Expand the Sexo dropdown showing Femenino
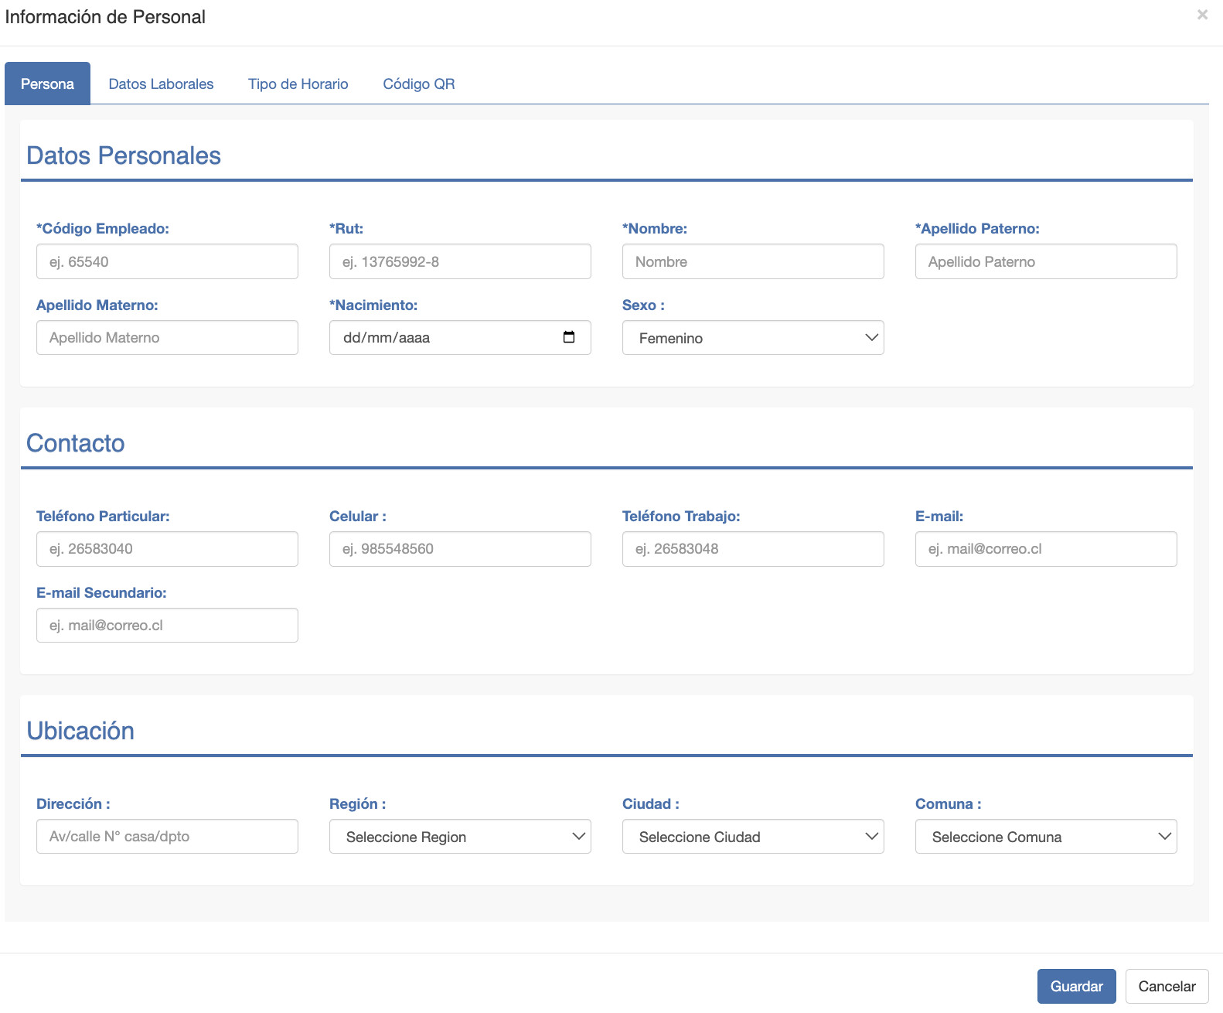The image size is (1223, 1013). pos(753,338)
